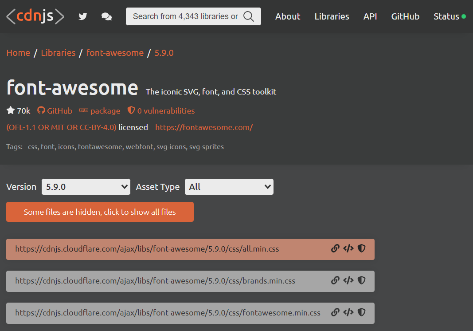The width and height of the screenshot is (473, 331).
Task: Show all hidden files button
Action: point(100,212)
